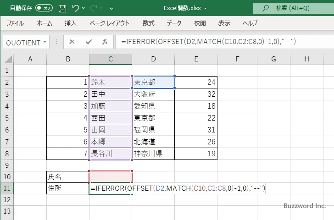This screenshot has height=220, width=334.
Task: Click the IFERROR formula in cell C11
Action: [178, 188]
